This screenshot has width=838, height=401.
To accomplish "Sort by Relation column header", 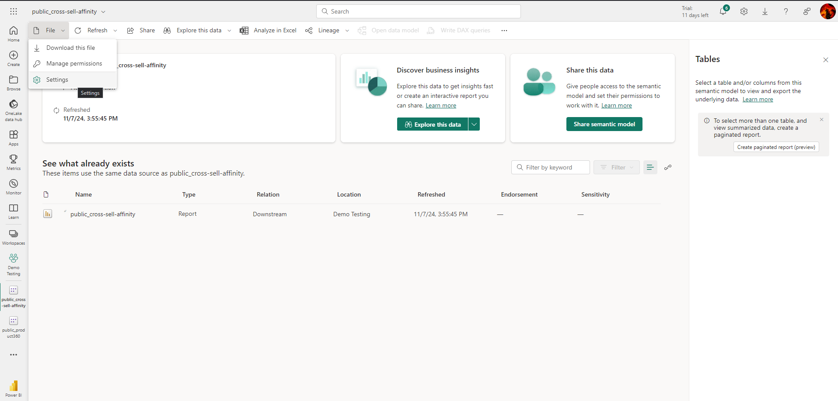I will 268,194.
